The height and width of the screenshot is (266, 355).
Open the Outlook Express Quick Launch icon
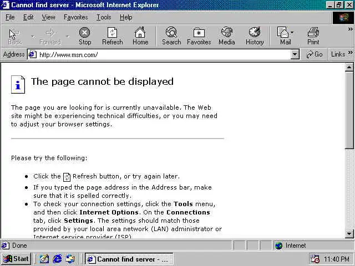point(70,259)
